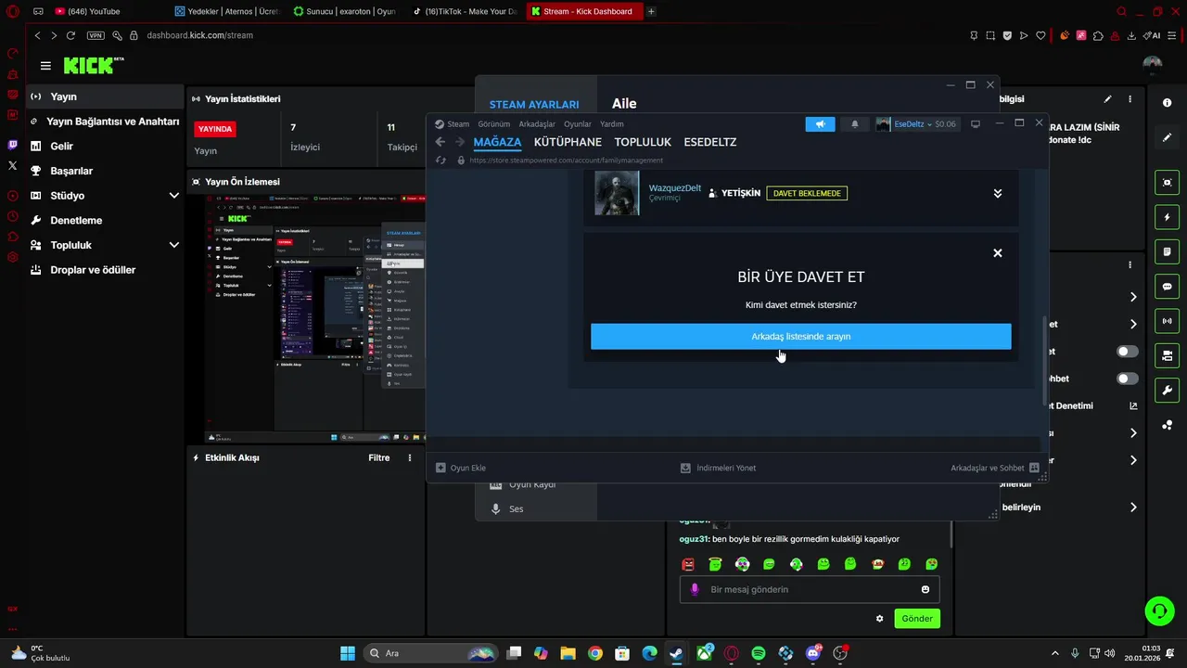Image resolution: width=1187 pixels, height=668 pixels.
Task: Click pencil edit icon in right toolbar
Action: 1167,137
